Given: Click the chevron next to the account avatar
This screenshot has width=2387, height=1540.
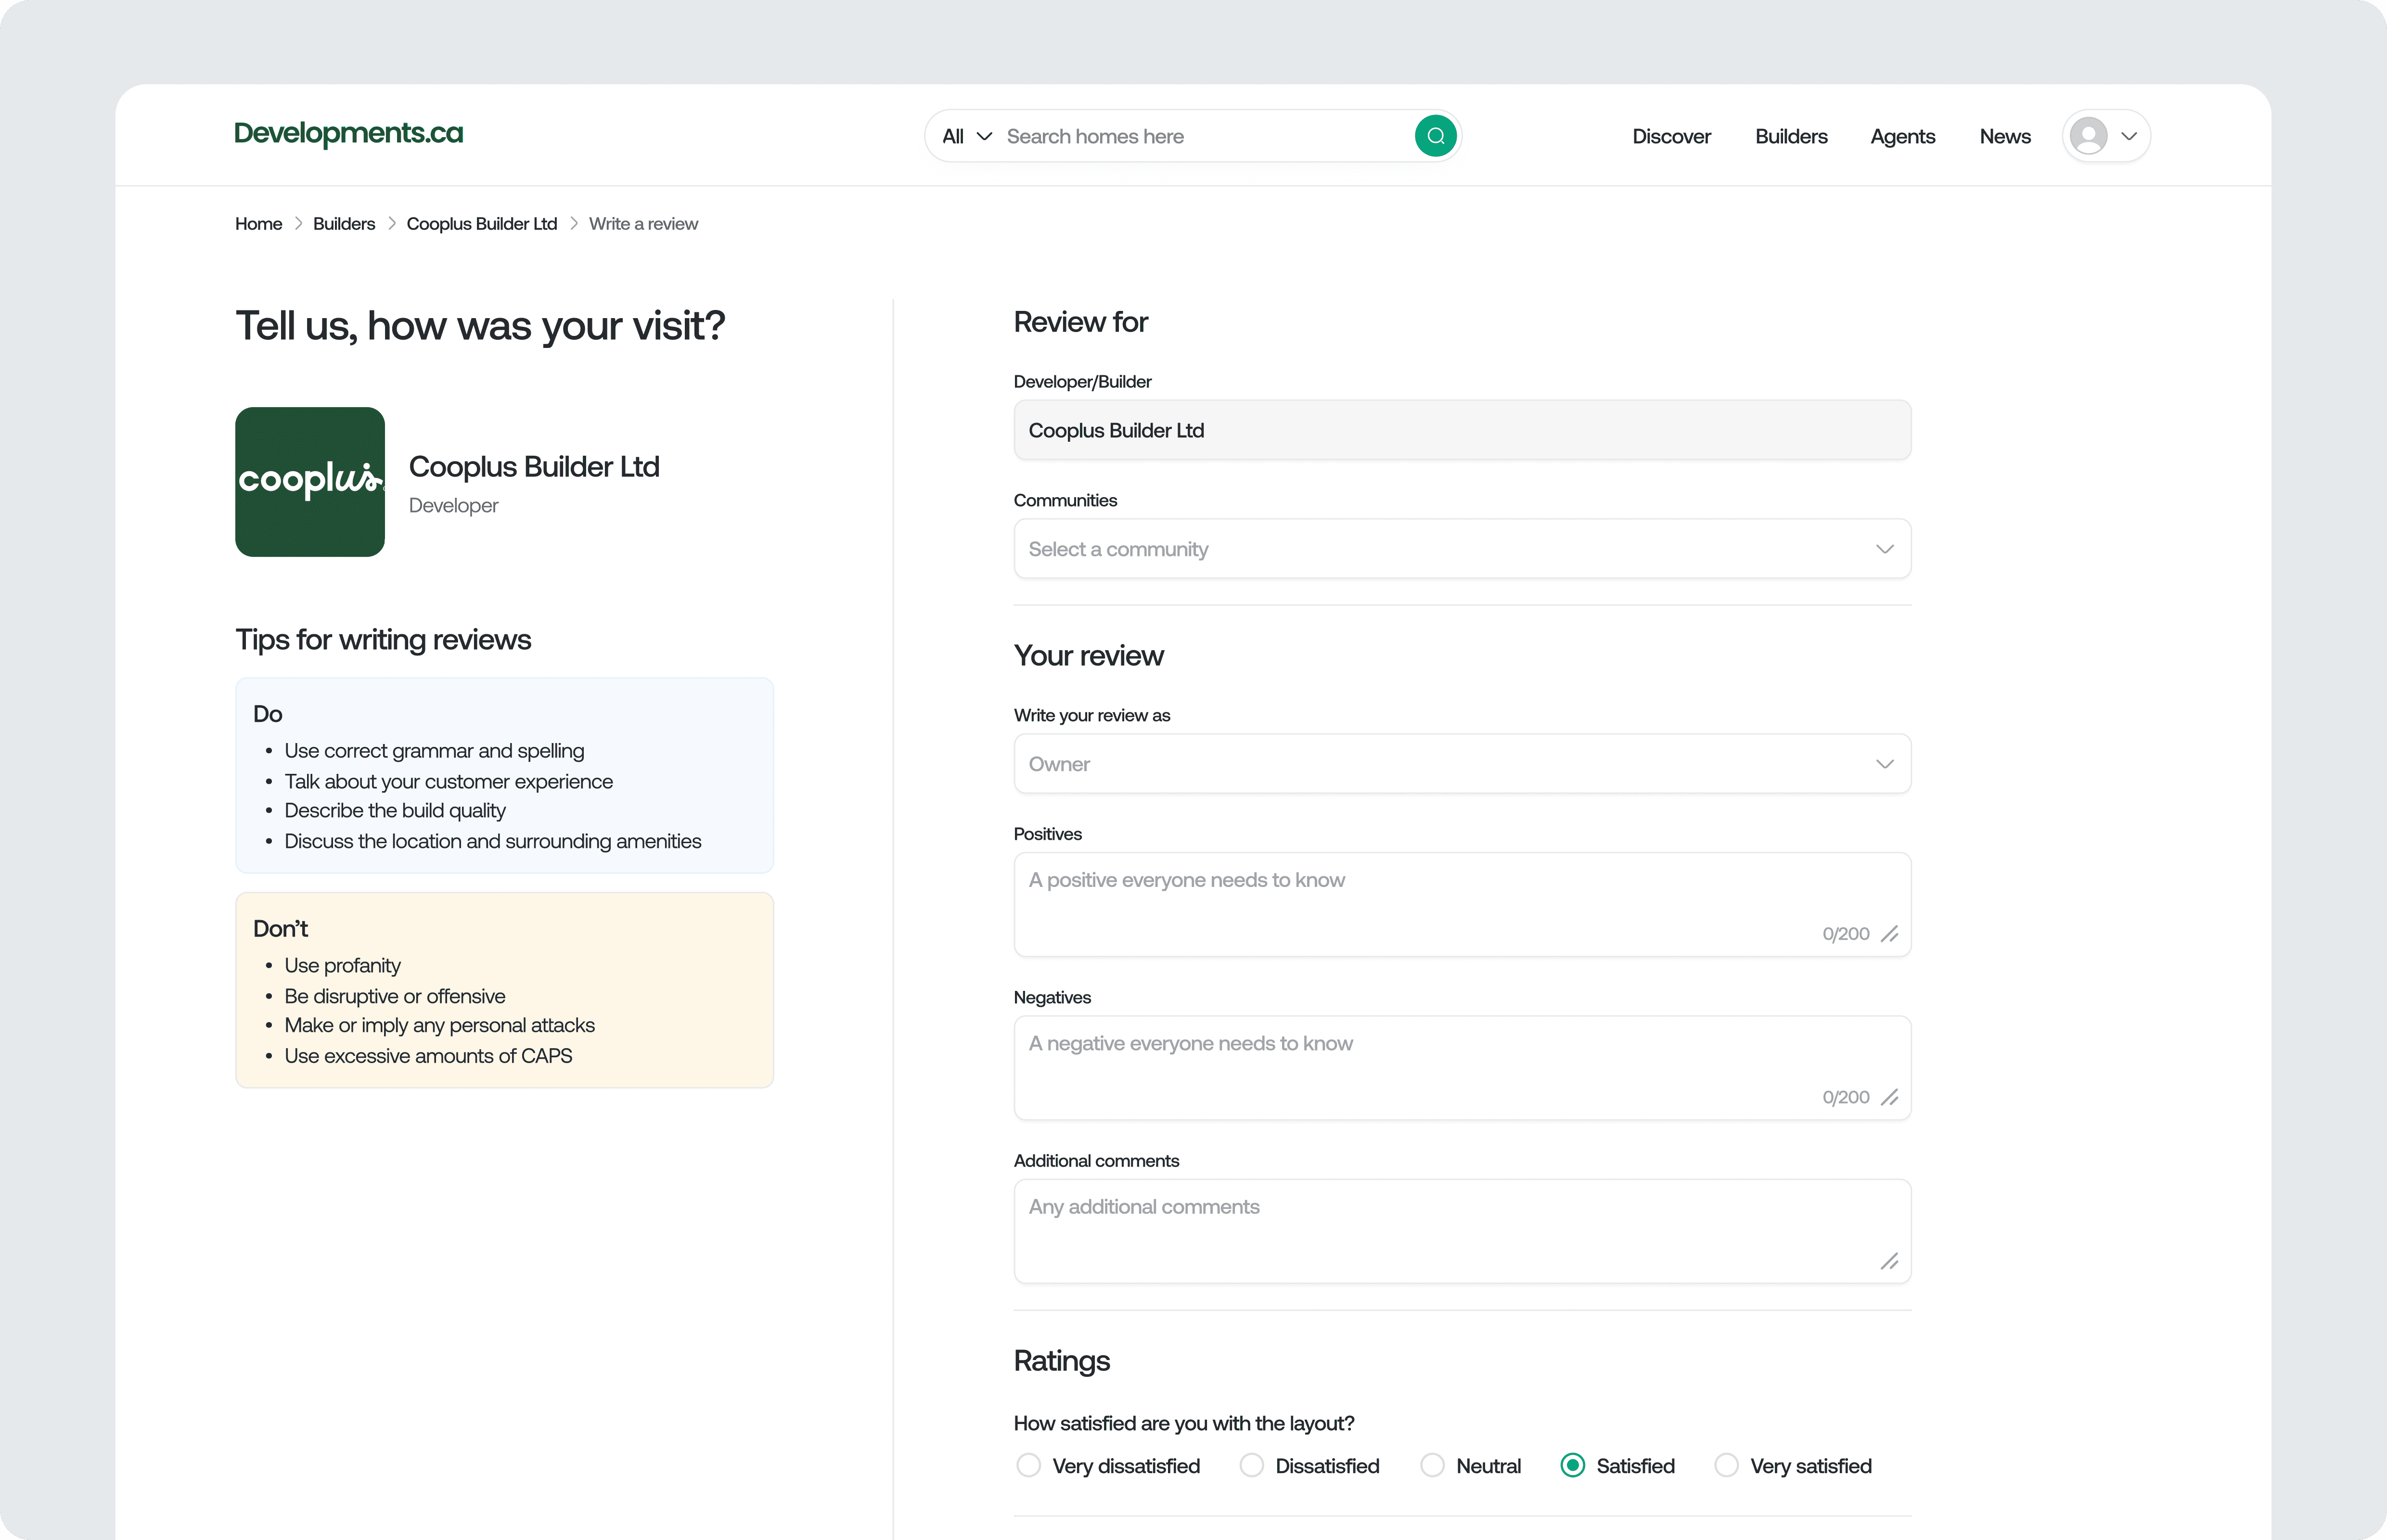Looking at the screenshot, I should (x=2127, y=136).
